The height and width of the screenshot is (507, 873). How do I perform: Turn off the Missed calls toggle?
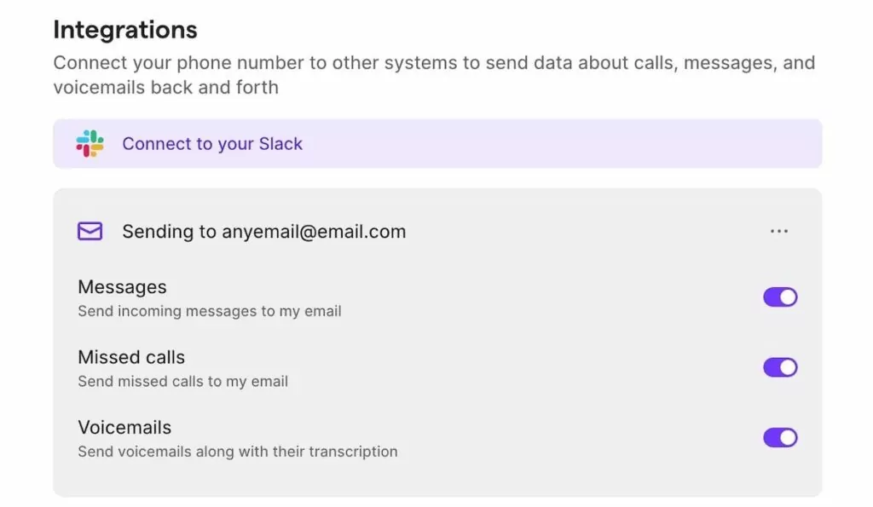coord(780,367)
